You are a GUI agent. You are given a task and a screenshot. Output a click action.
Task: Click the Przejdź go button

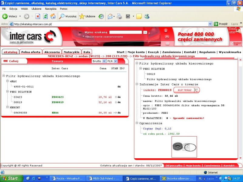(x=221, y=24)
